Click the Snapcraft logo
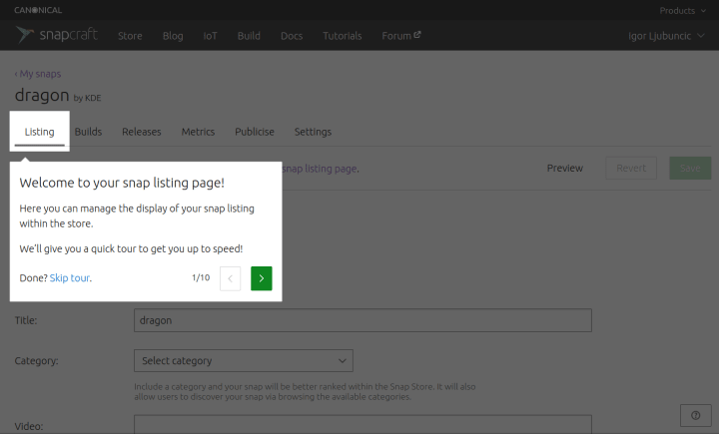This screenshot has height=434, width=719. coord(56,35)
